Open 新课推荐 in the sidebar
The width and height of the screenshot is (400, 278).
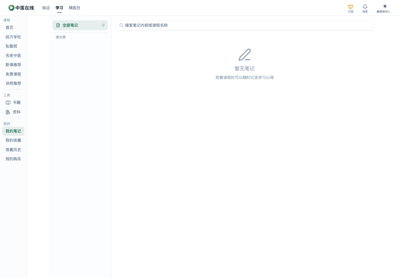click(13, 65)
